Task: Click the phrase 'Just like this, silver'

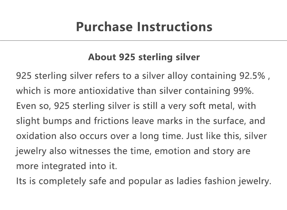Action: click(x=226, y=136)
